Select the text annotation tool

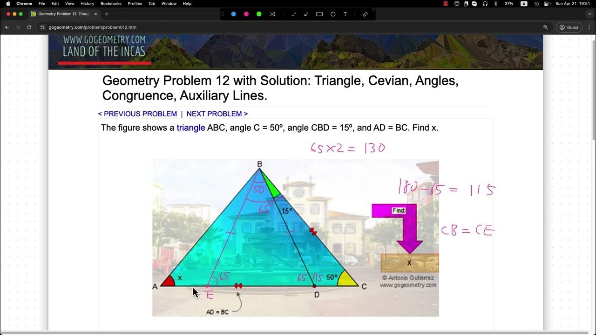(x=345, y=14)
